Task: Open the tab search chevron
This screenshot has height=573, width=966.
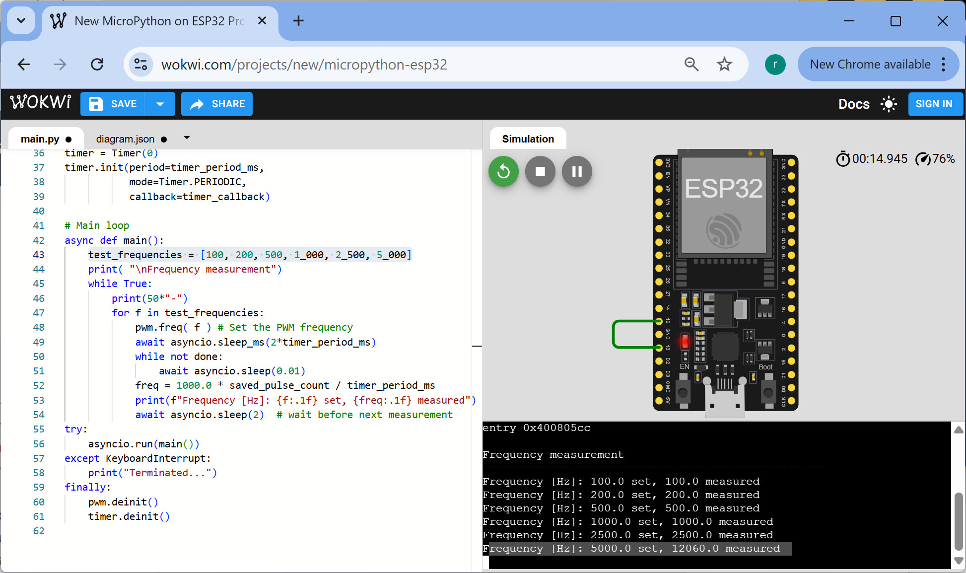Action: (21, 21)
